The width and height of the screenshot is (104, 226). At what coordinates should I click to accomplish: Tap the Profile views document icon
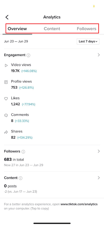[6, 82]
